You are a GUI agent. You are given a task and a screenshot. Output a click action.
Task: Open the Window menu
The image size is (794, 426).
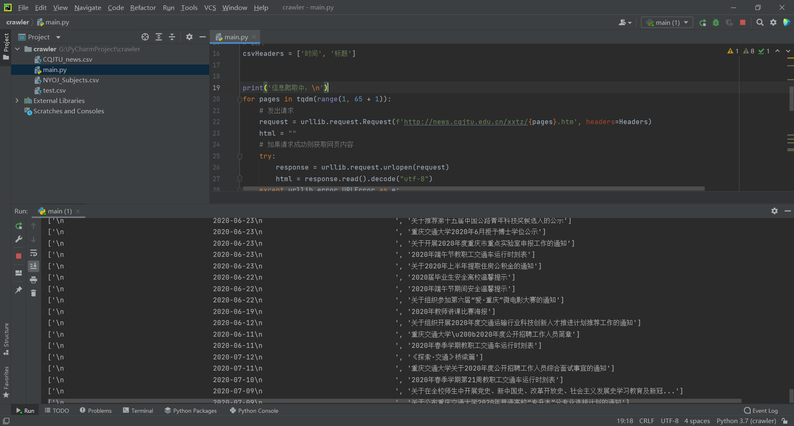pos(234,7)
